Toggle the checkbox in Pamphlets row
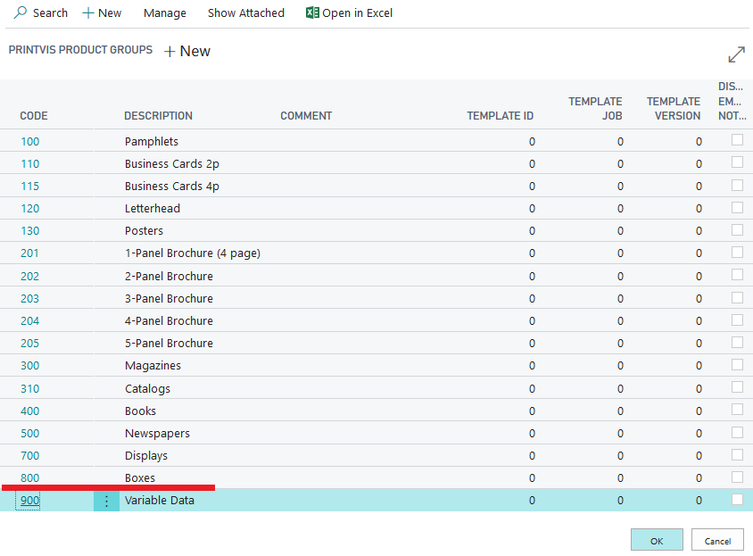The width and height of the screenshot is (753, 556). coord(737,140)
